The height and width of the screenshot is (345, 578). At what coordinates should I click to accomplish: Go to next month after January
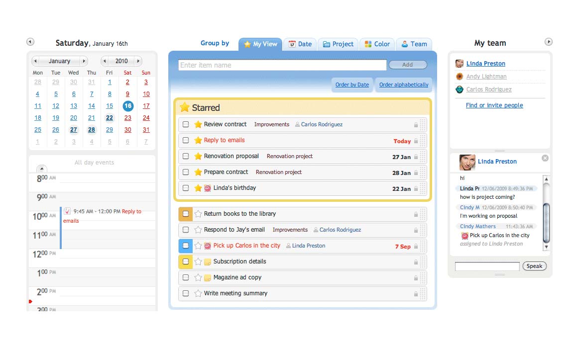[84, 61]
